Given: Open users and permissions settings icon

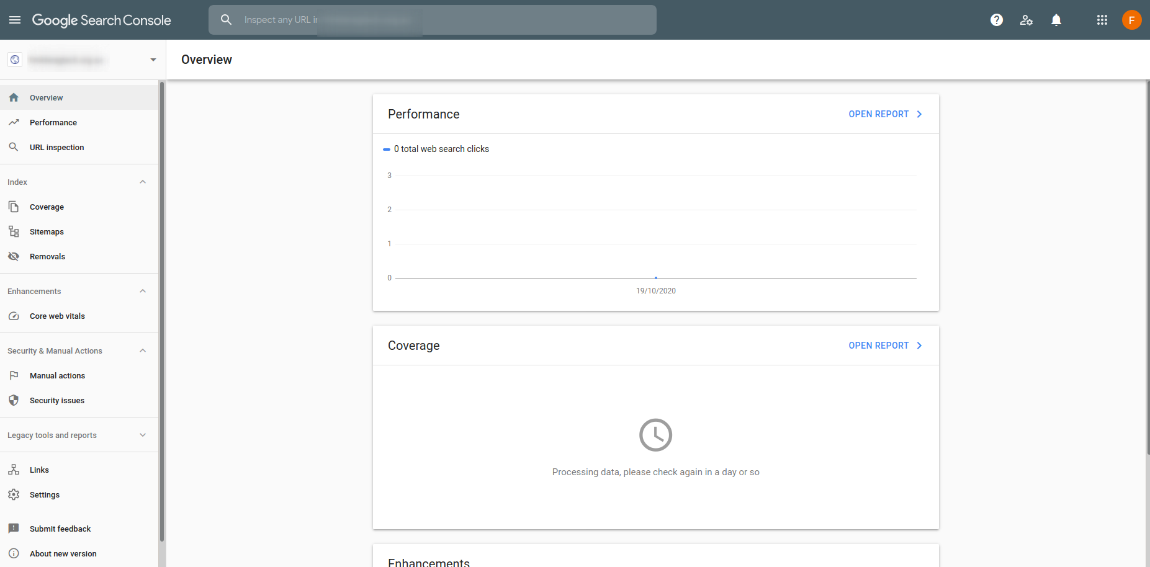Looking at the screenshot, I should (x=1026, y=20).
